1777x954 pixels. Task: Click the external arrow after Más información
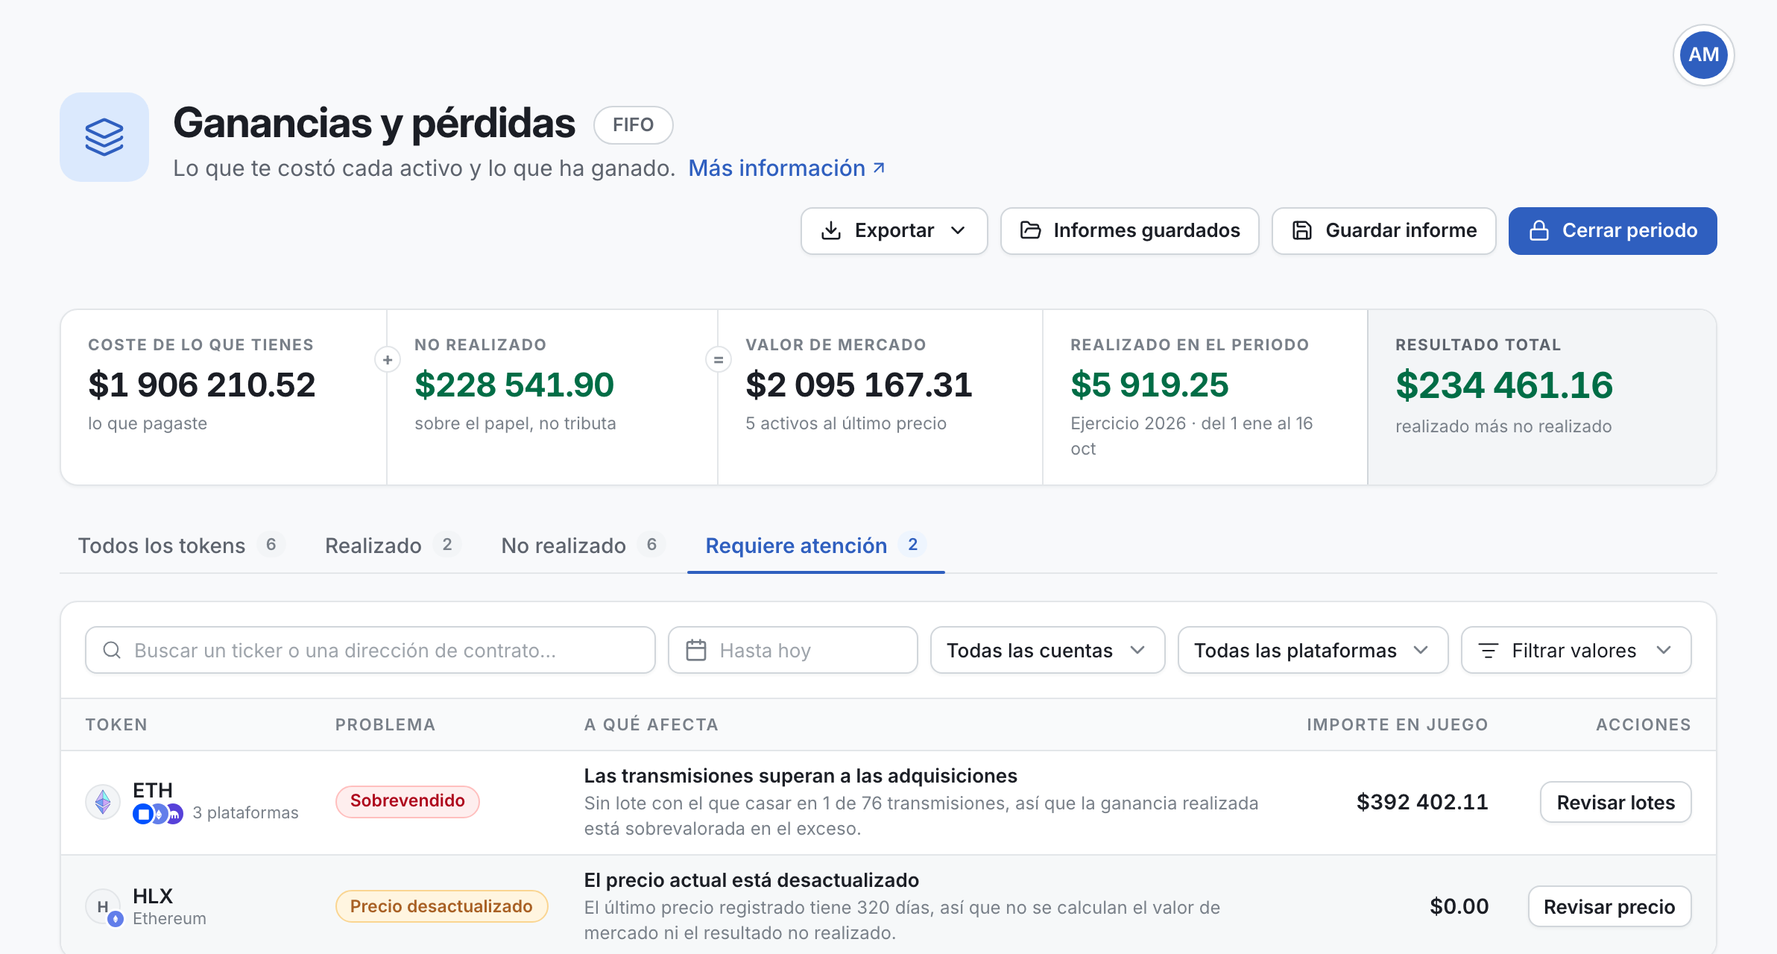tap(879, 168)
